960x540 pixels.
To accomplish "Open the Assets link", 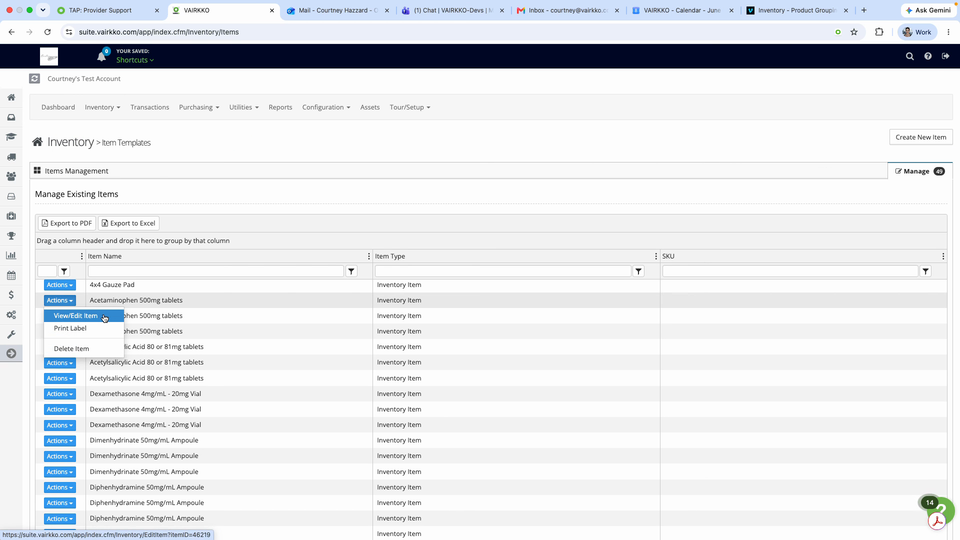I will 370,107.
